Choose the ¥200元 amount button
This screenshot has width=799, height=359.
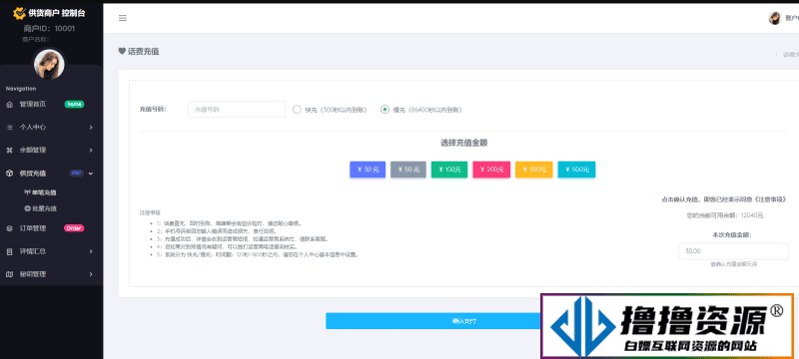[x=491, y=170]
